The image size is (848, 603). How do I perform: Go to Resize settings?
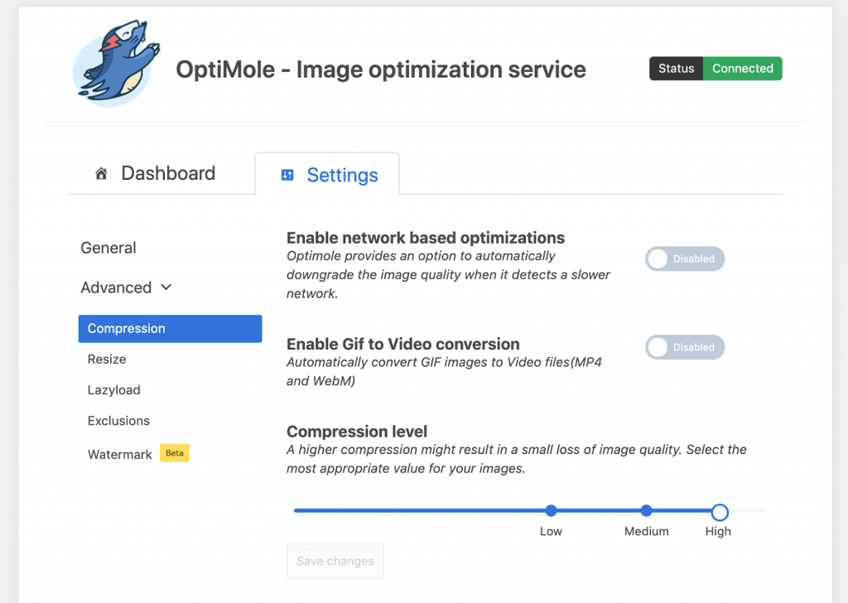tap(107, 359)
